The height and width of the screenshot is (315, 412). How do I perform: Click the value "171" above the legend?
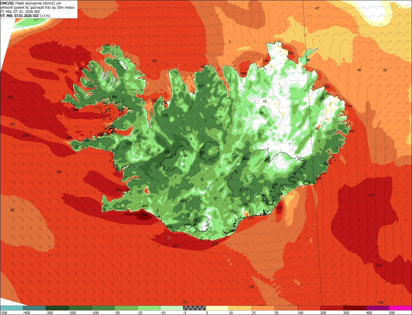[x=185, y=302]
